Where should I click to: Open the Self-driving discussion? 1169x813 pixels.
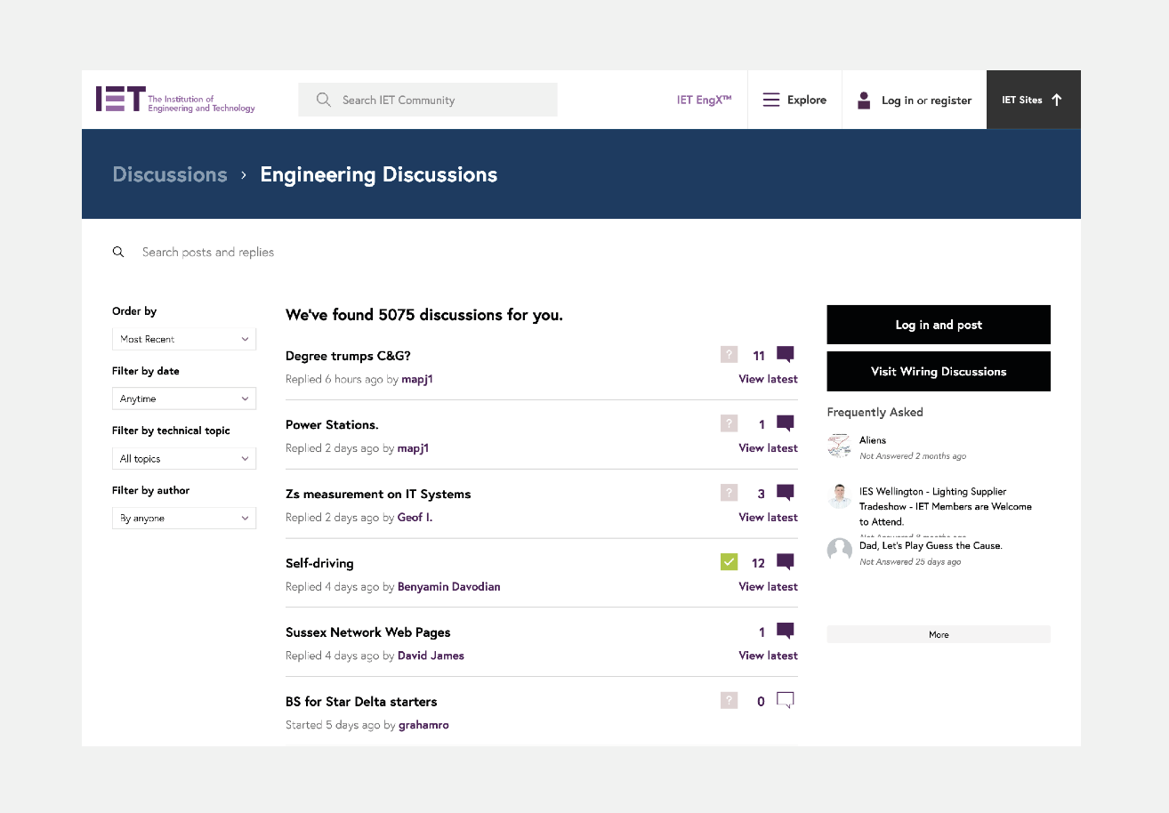pos(319,563)
